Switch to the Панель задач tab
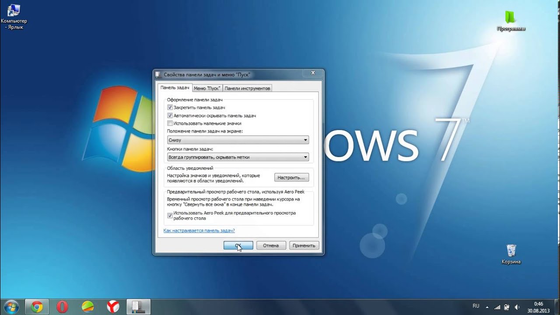The width and height of the screenshot is (560, 315). [x=175, y=87]
